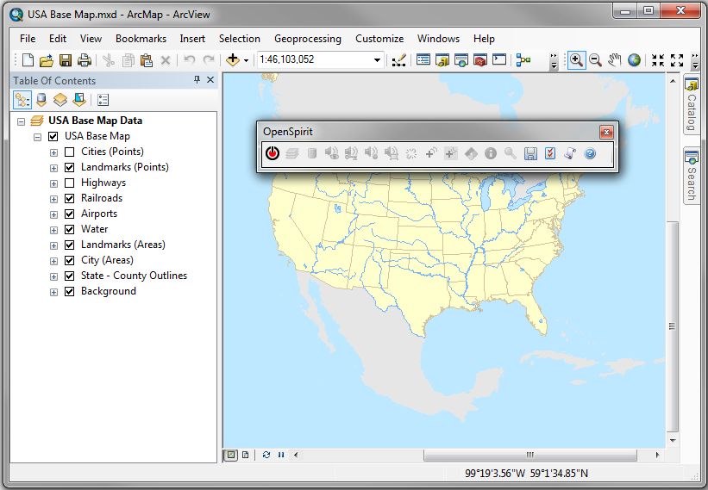Switch TOC to List By Selection
The width and height of the screenshot is (708, 490).
pos(79,100)
